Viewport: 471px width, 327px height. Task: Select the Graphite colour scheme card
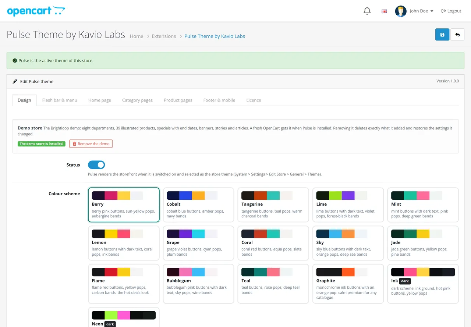pos(348,284)
